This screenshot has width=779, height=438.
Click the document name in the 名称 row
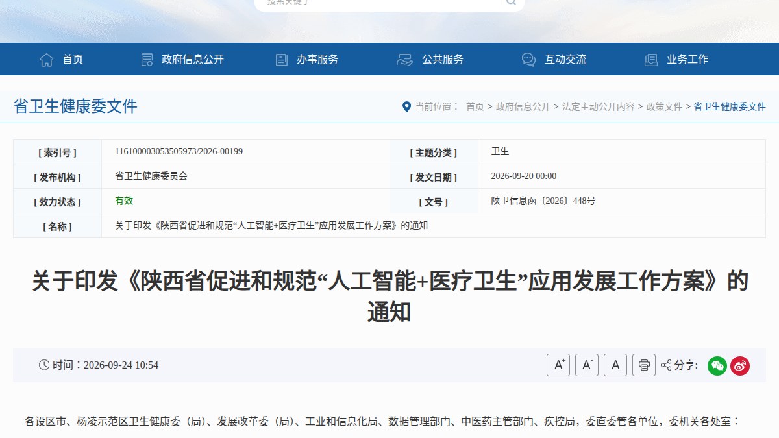click(x=271, y=226)
